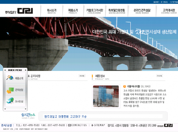Viewport: 178px width, 133px height.
Task: Click the Quick Menu green board people icon
Action: point(10,90)
